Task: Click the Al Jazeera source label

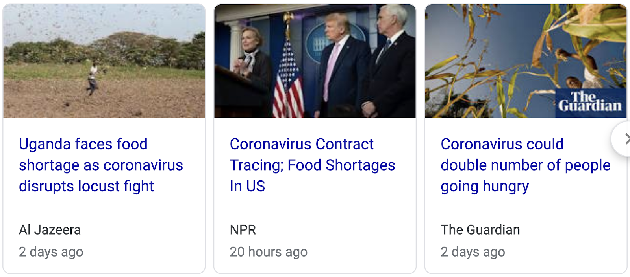Action: [50, 230]
